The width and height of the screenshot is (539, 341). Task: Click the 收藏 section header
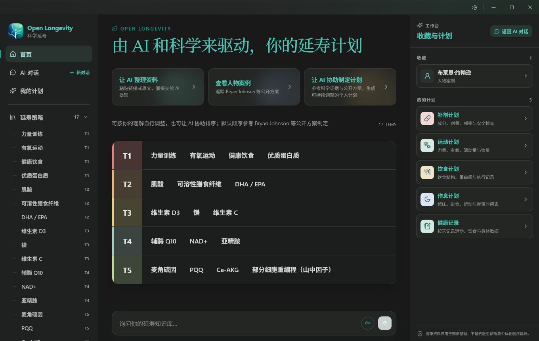(x=421, y=58)
